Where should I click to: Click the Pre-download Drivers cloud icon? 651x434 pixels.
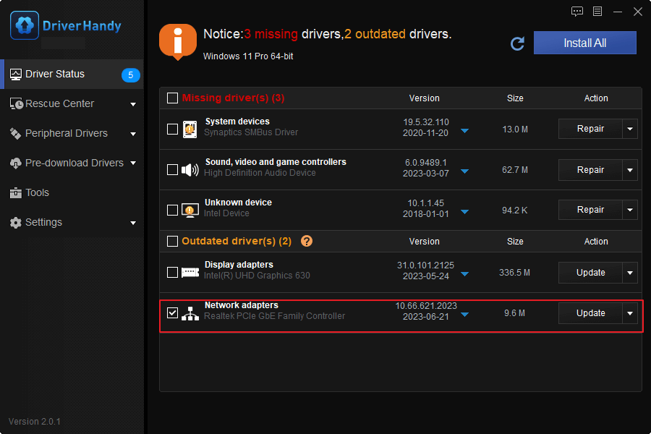(16, 163)
